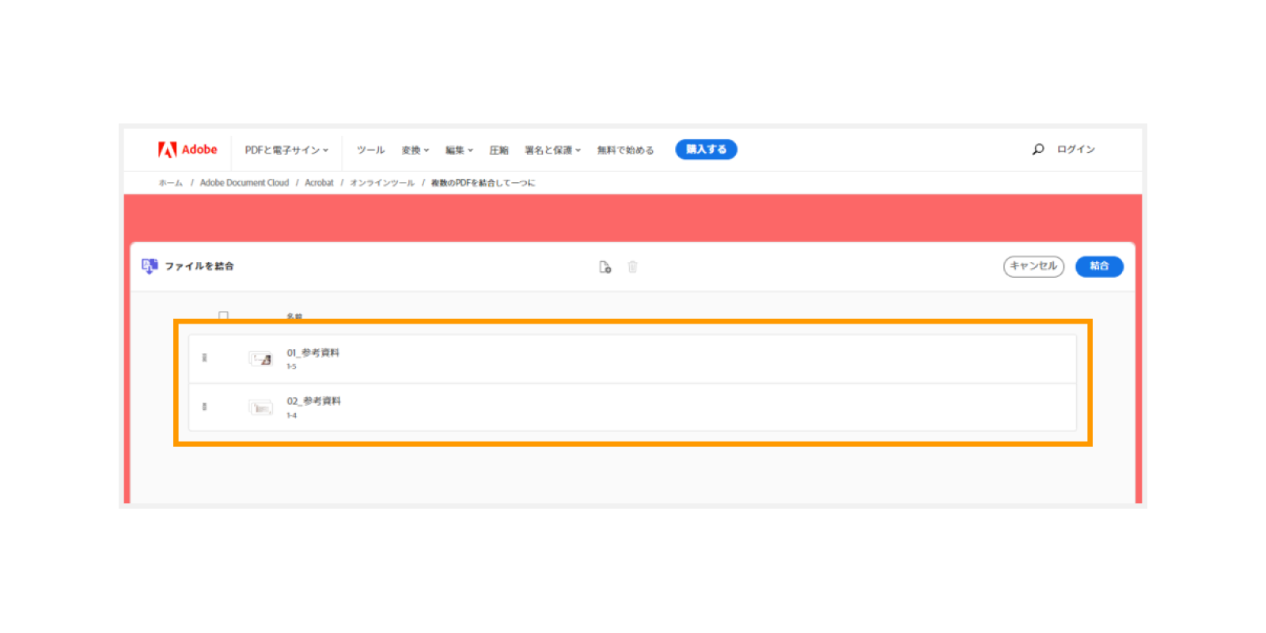Click the add file icon
Screen dimensions: 1266x633
pyautogui.click(x=605, y=267)
